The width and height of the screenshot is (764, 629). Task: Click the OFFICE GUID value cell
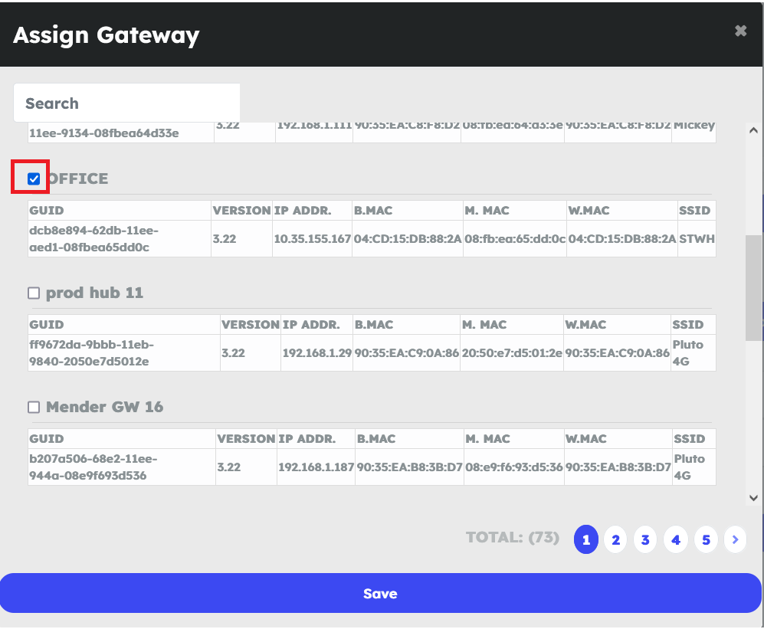120,238
